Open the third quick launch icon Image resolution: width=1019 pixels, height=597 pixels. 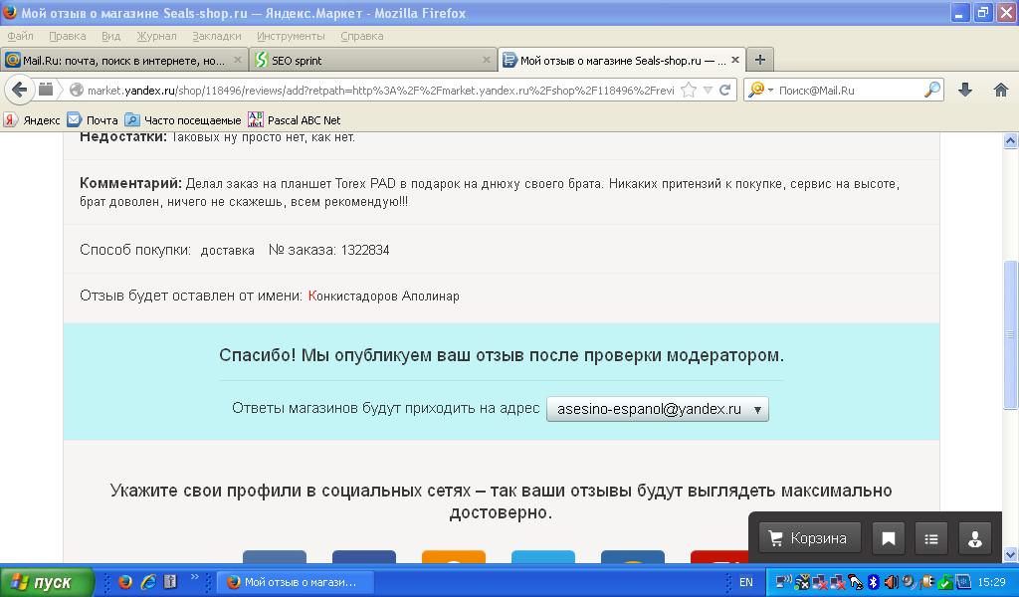(x=170, y=581)
